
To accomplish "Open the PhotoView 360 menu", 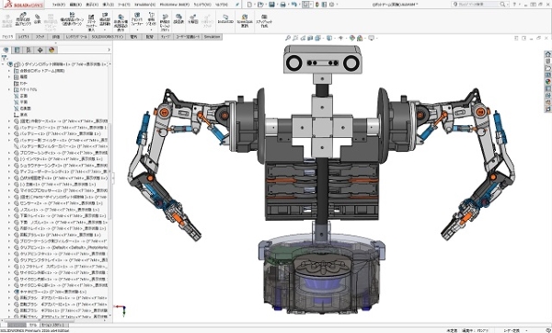I will point(174,5).
